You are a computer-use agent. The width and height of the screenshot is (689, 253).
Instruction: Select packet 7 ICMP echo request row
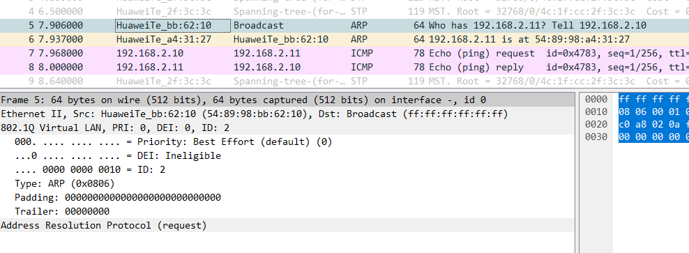[x=344, y=54]
